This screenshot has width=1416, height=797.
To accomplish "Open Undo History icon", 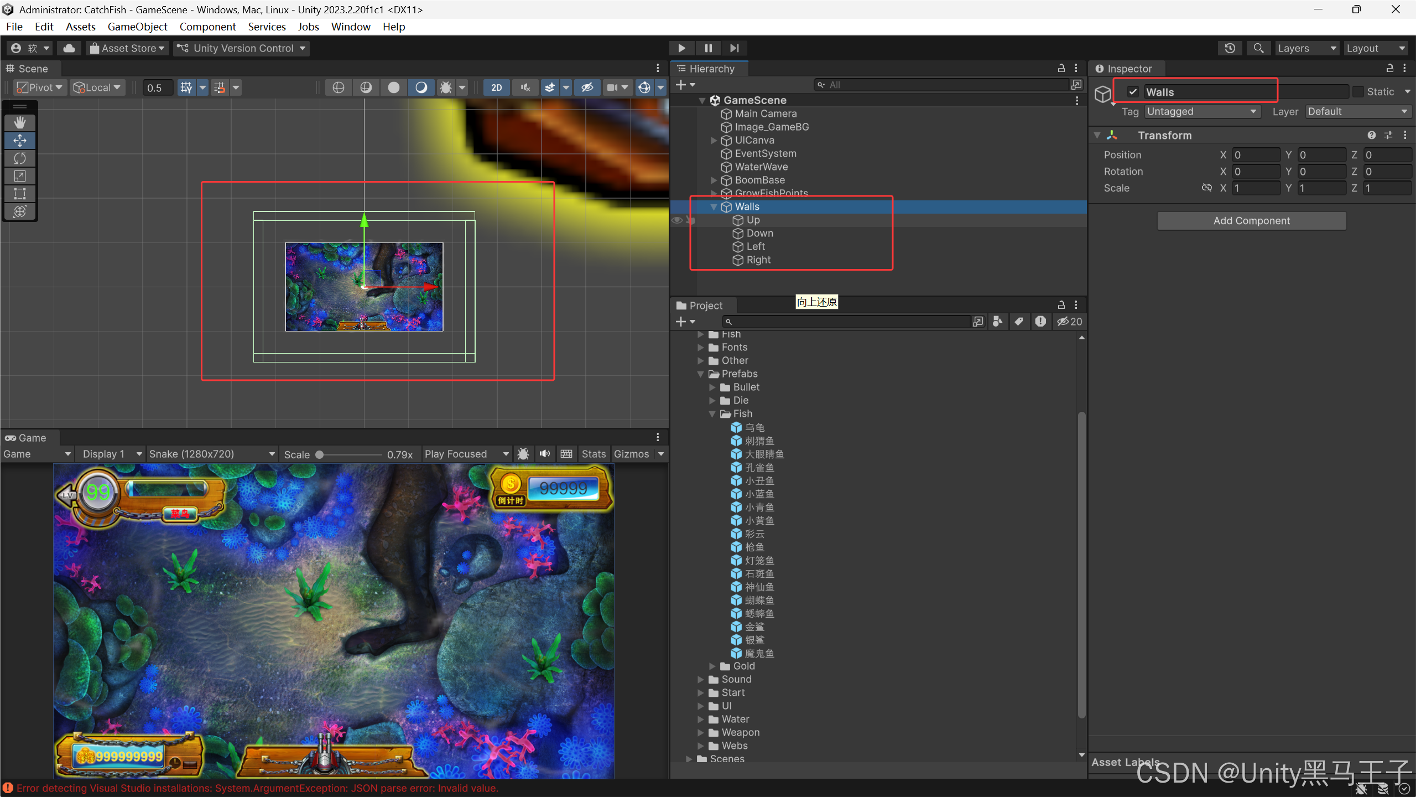I will [1230, 48].
